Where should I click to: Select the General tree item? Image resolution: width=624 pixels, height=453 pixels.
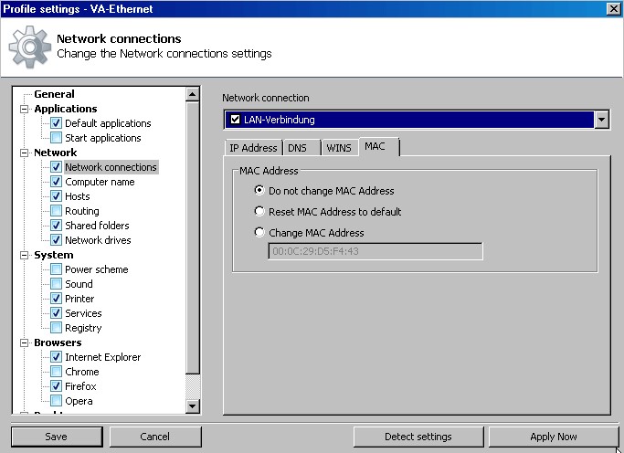coord(54,94)
